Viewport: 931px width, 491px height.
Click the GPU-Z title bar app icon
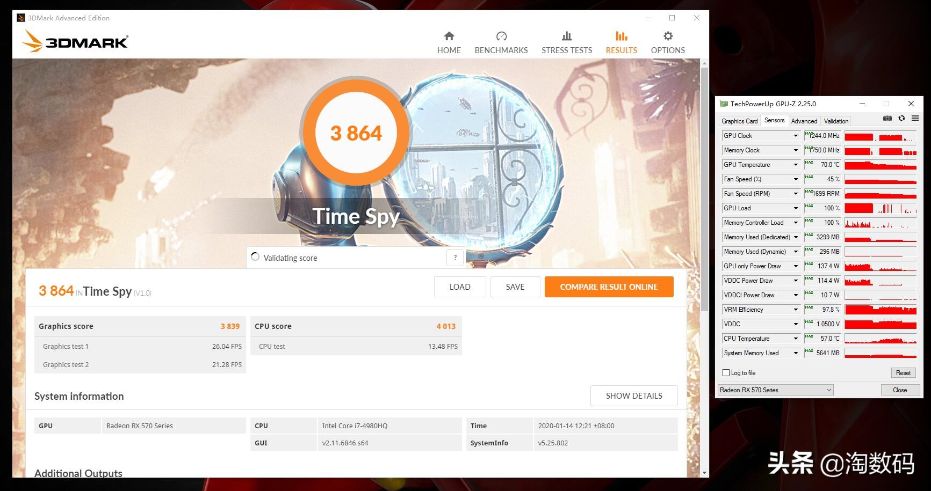click(x=724, y=104)
